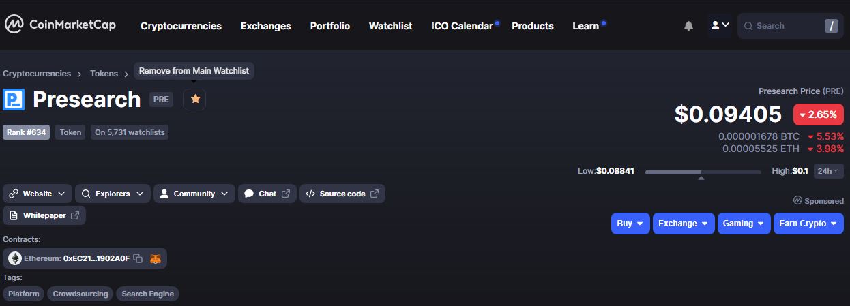Click the Rank #634 badge
Viewport: 850px width, 306px height.
27,132
